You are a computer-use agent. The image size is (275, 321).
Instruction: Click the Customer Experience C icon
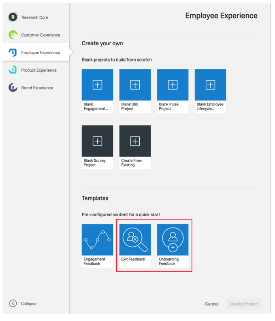tap(13, 35)
